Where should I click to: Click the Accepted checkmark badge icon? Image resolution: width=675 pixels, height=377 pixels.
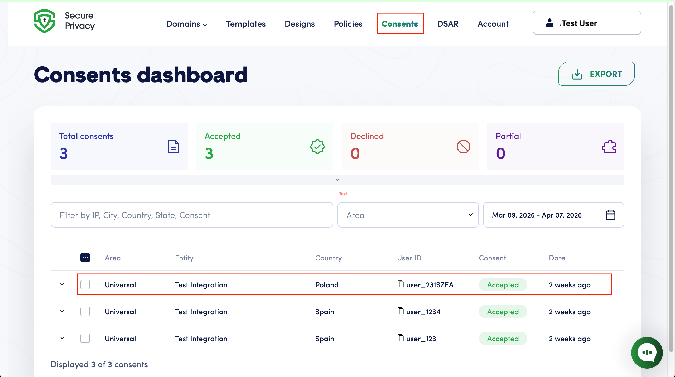pyautogui.click(x=317, y=147)
